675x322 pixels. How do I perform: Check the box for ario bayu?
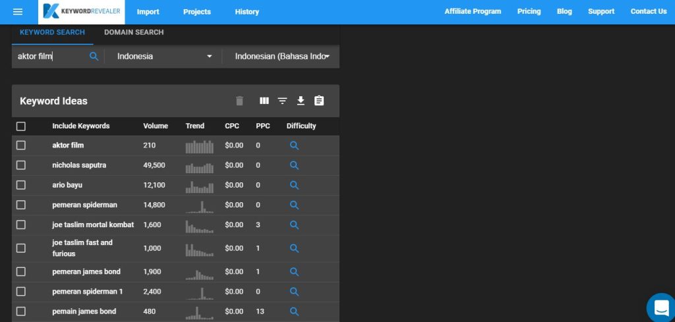21,185
